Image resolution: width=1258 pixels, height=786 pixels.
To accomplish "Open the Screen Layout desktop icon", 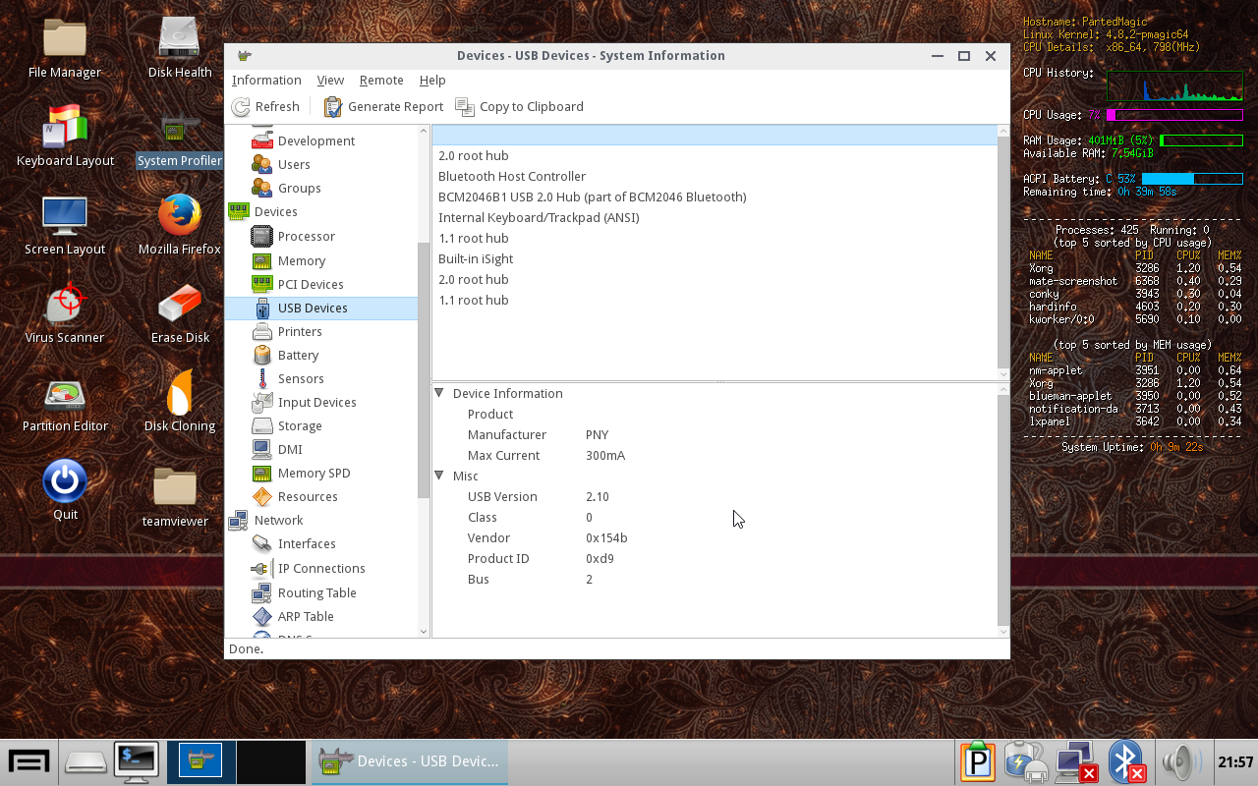I will (65, 224).
